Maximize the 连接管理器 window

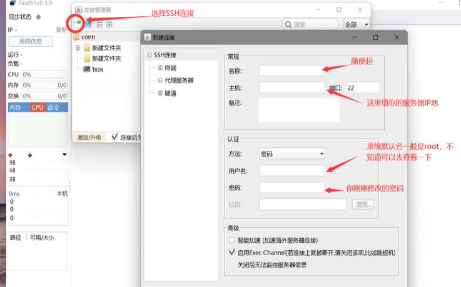coord(338,10)
